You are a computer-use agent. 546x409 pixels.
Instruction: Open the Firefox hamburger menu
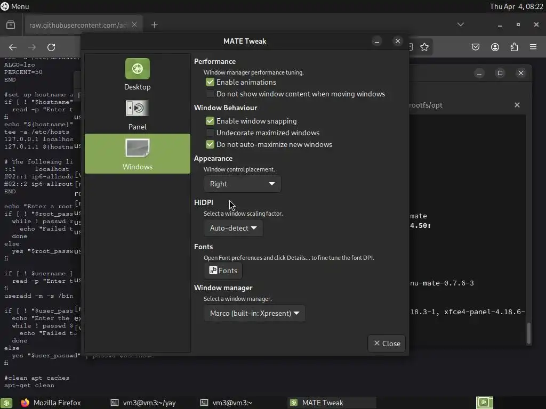[533, 47]
